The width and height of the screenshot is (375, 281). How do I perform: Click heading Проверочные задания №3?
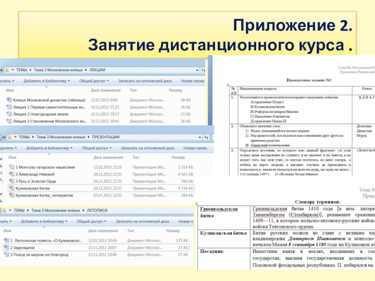[x=309, y=80]
